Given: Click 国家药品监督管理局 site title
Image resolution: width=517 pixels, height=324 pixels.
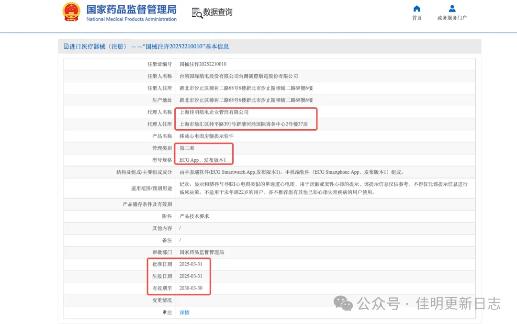Looking at the screenshot, I should tap(131, 9).
